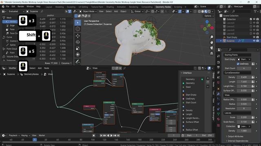Open the Playback dropdown in timeline
The image size is (261, 146).
14,135
